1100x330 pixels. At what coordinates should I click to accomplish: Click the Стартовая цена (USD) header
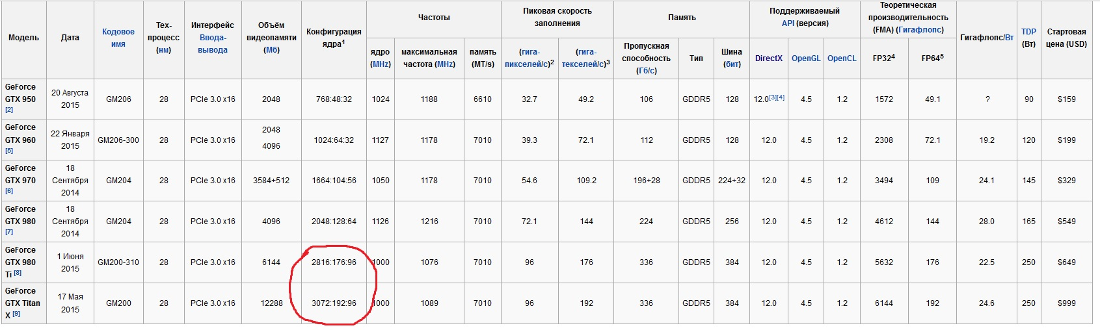pos(1066,38)
